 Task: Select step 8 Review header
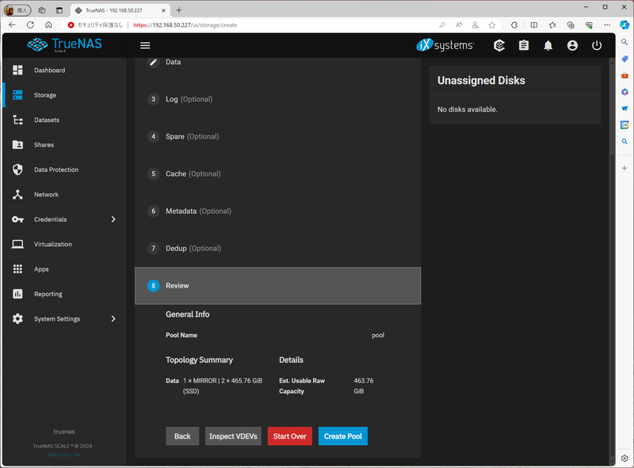pos(278,286)
